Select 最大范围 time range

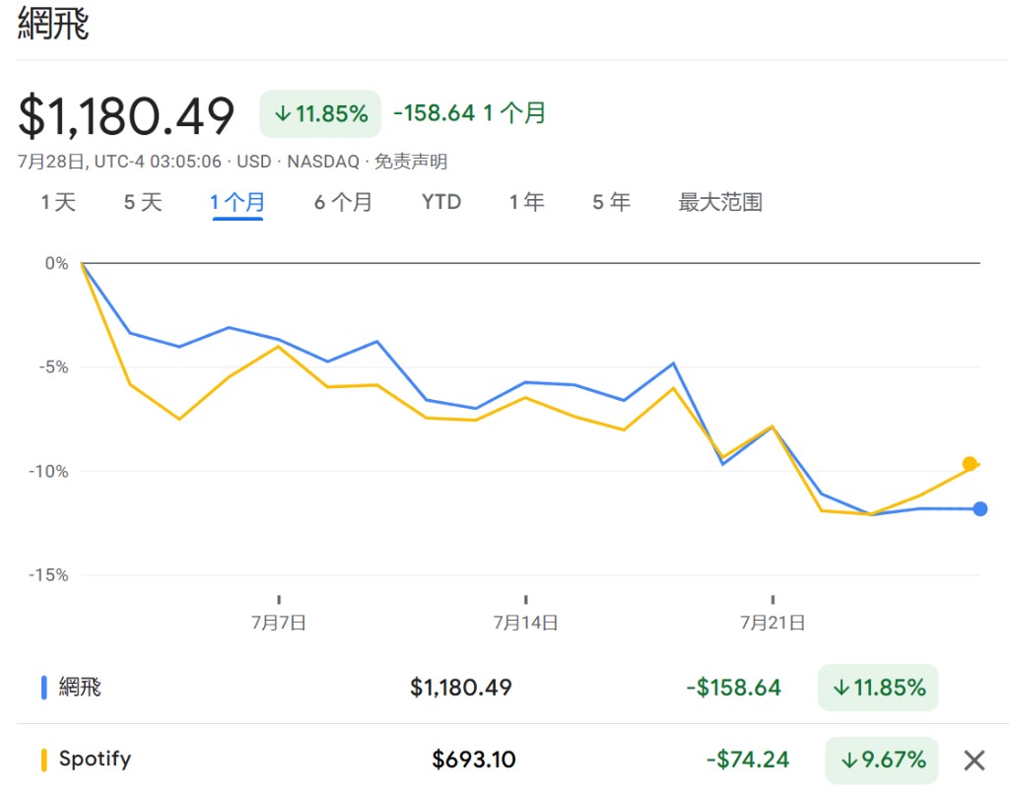[x=720, y=202]
